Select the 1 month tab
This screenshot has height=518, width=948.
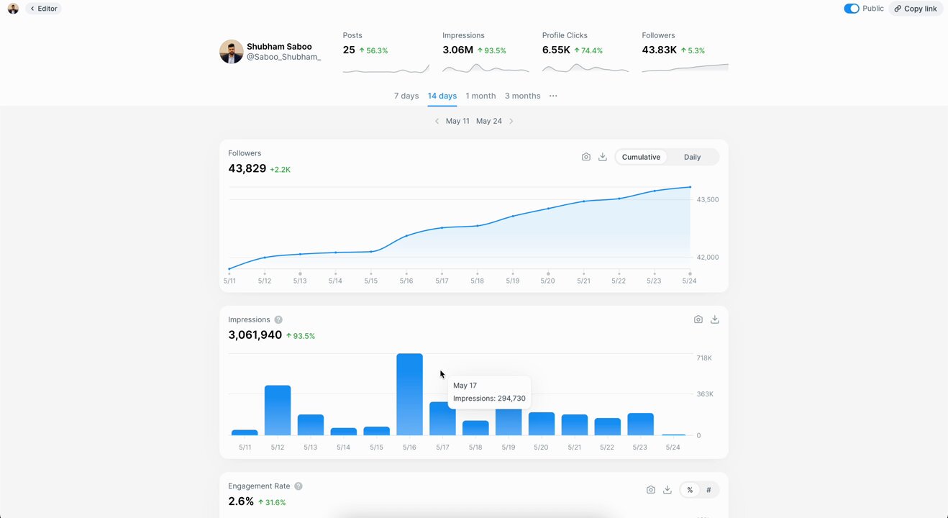point(480,96)
